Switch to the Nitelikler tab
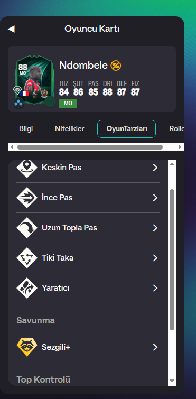The image size is (196, 399). [69, 129]
